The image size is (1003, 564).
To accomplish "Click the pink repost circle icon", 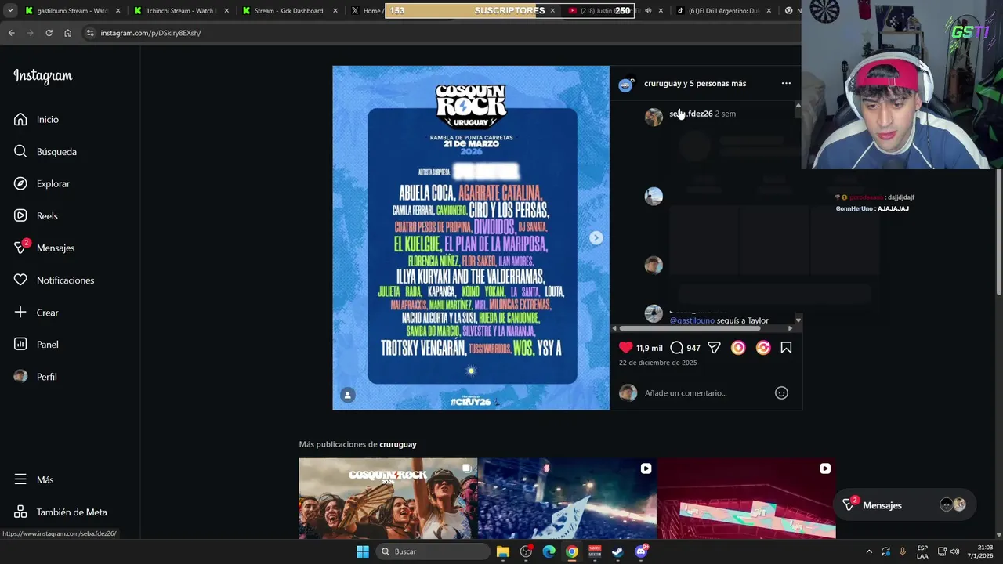I will 763,347.
